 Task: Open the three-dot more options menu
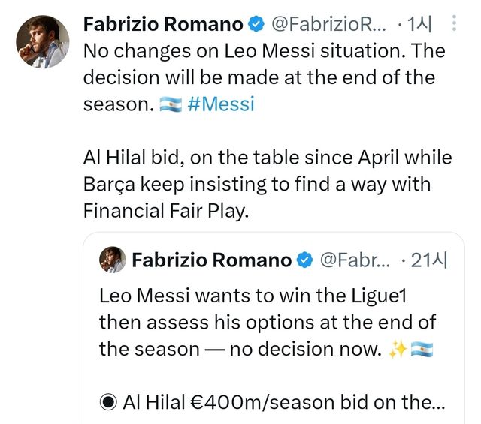tap(455, 24)
